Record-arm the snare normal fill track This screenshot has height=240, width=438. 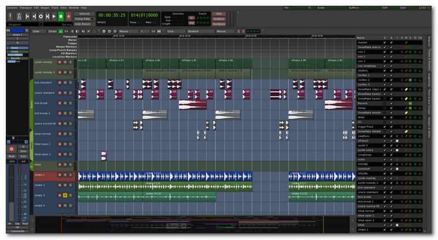tap(60, 124)
